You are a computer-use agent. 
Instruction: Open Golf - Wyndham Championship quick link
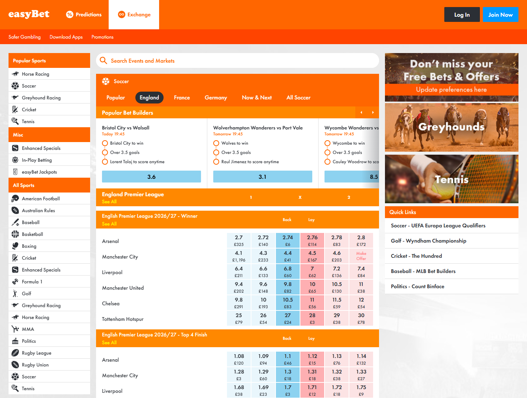(x=452, y=241)
